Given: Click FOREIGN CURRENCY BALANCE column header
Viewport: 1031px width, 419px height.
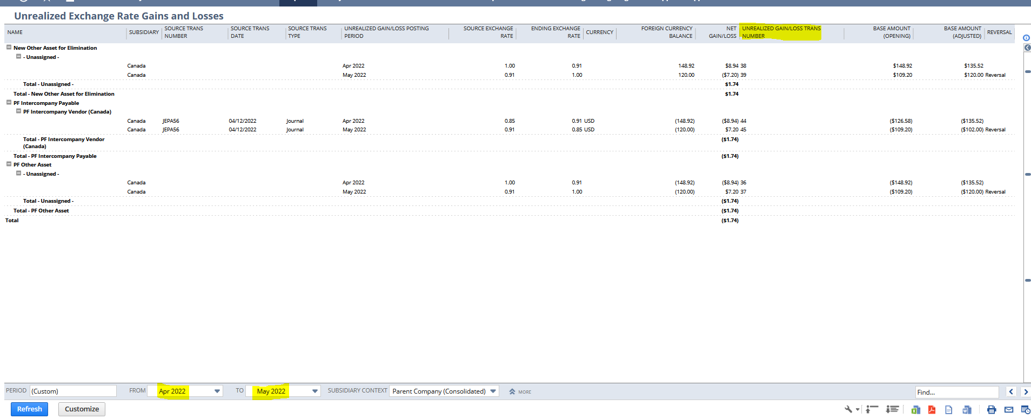Looking at the screenshot, I should pyautogui.click(x=667, y=32).
